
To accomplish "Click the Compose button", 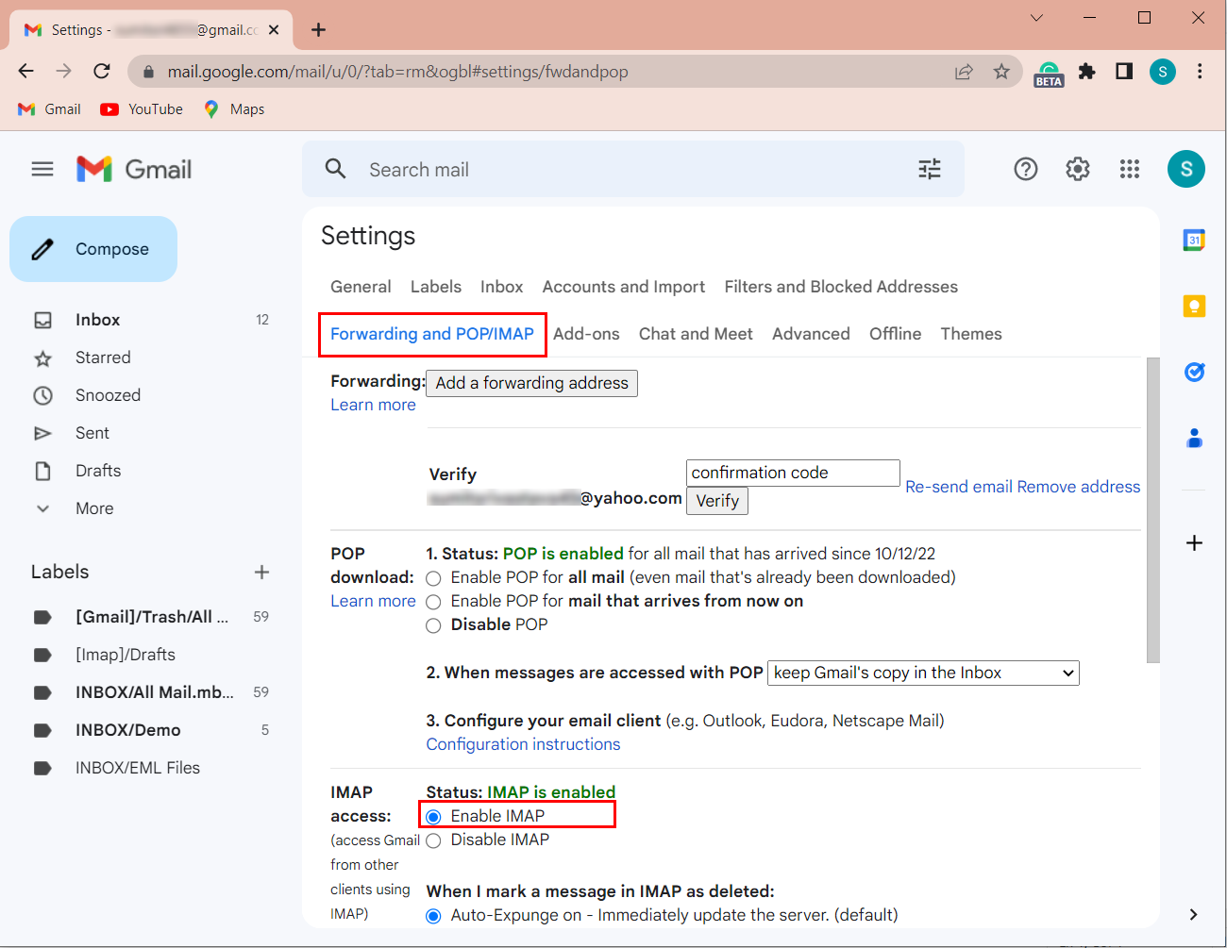I will click(x=93, y=249).
